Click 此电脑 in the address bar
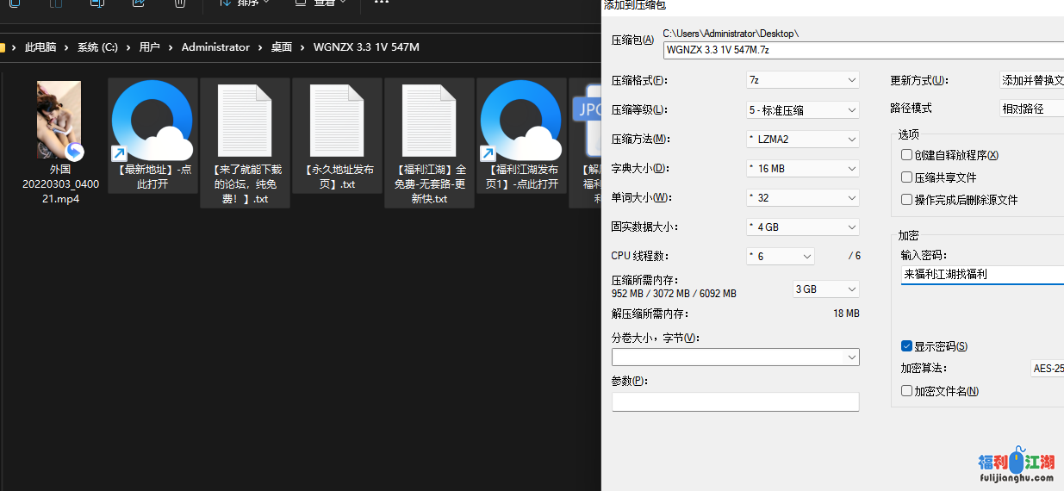 click(x=40, y=47)
